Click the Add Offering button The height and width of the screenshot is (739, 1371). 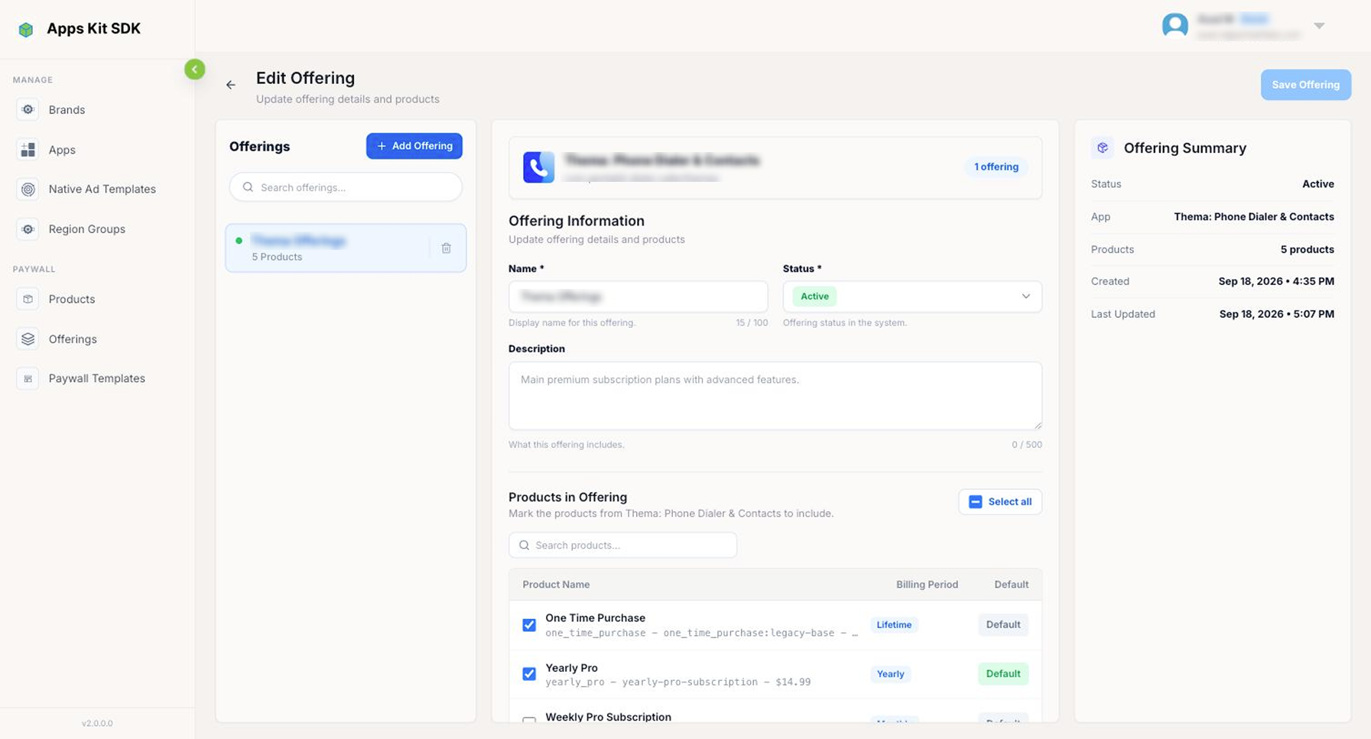414,146
